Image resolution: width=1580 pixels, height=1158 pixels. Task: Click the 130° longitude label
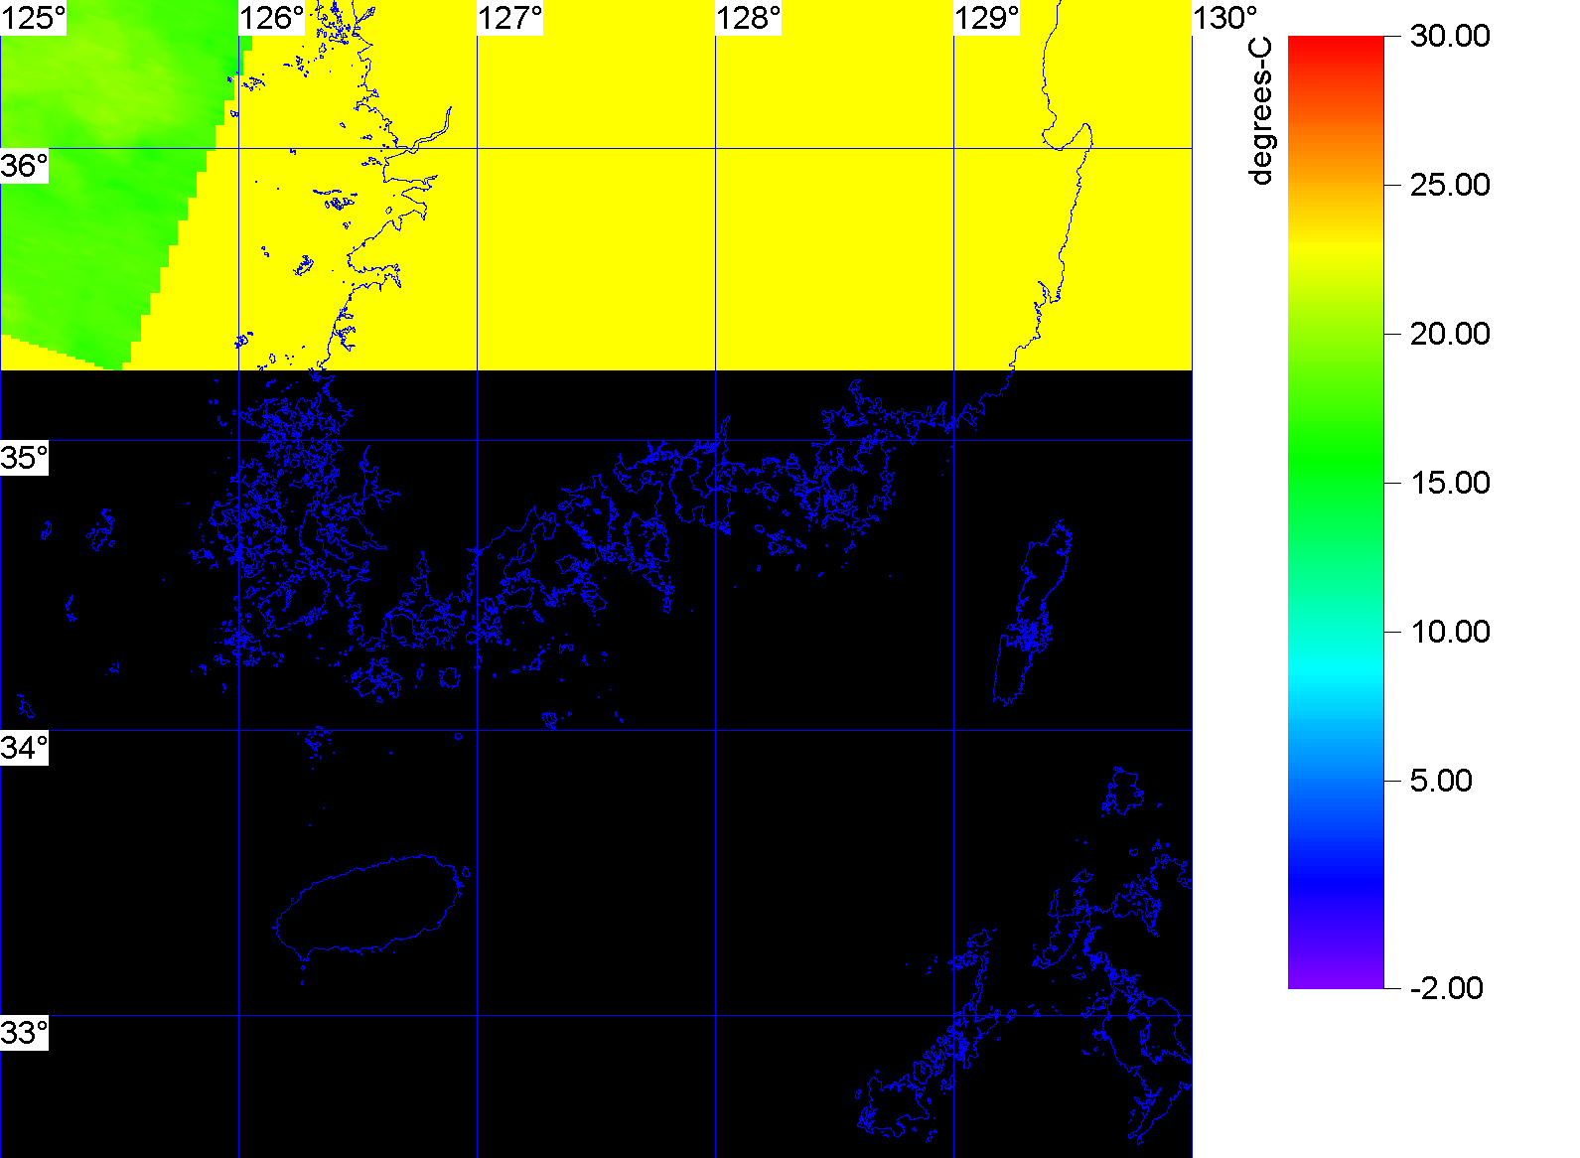click(1225, 18)
